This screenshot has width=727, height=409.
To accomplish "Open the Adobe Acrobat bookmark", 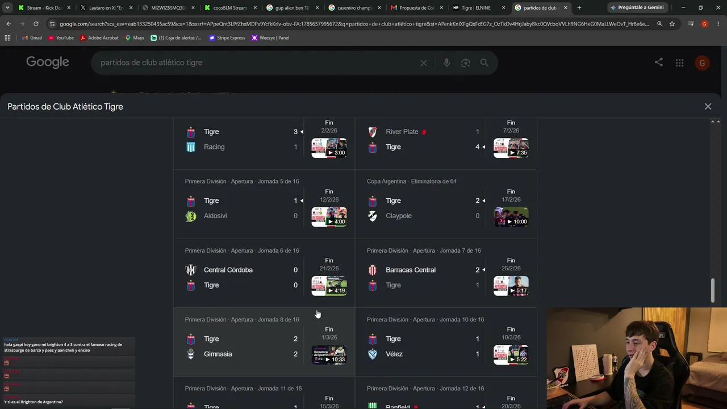I will click(99, 38).
